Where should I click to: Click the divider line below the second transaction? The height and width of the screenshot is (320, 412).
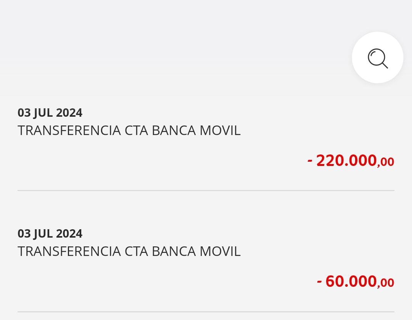(206, 312)
